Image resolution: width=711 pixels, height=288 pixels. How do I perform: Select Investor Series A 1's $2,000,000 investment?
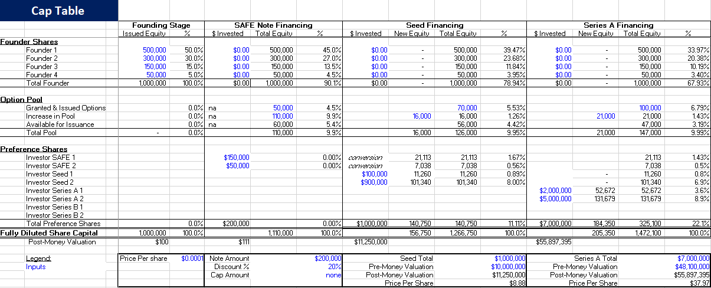pos(556,191)
